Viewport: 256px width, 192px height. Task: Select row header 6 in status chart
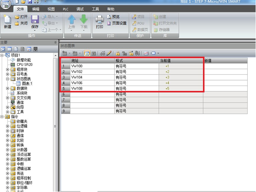tap(66, 94)
